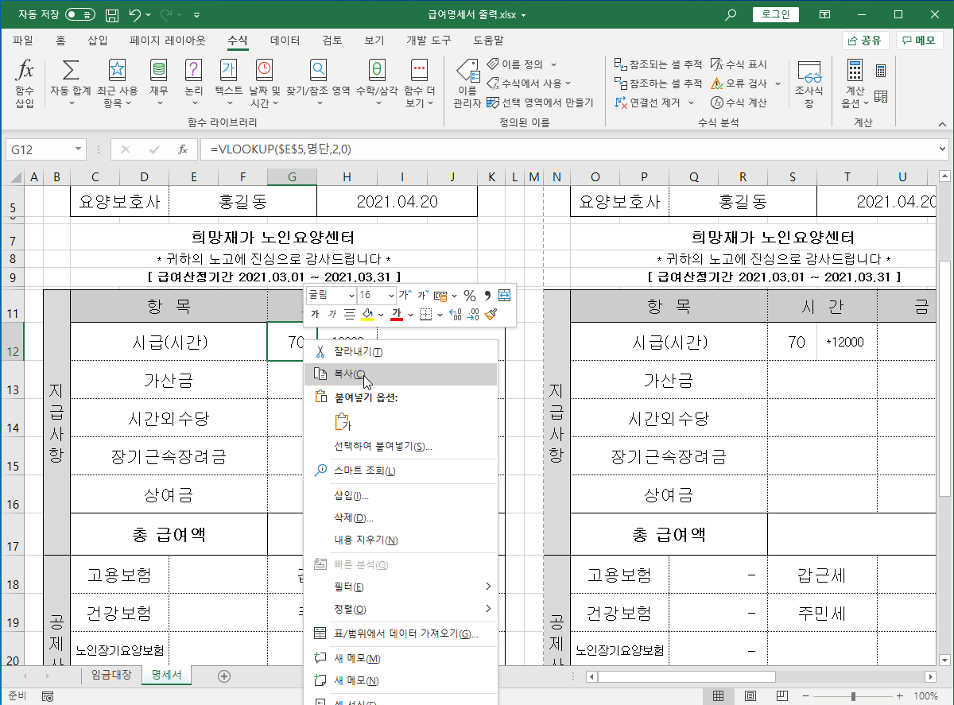Open the font name 굴림 dropdown
Screen dimensions: 954x705
pyautogui.click(x=351, y=296)
